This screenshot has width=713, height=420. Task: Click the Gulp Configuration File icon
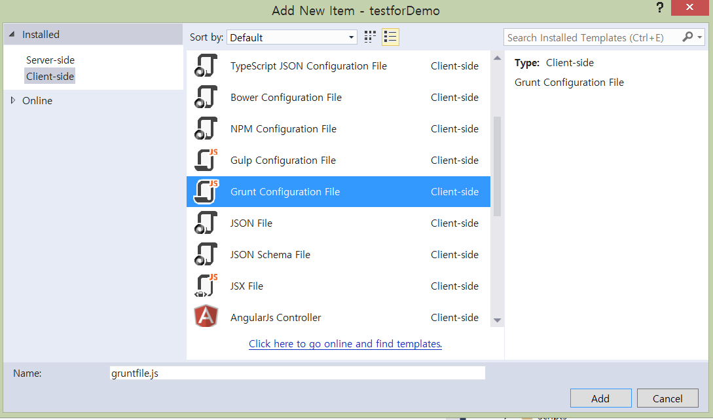206,160
